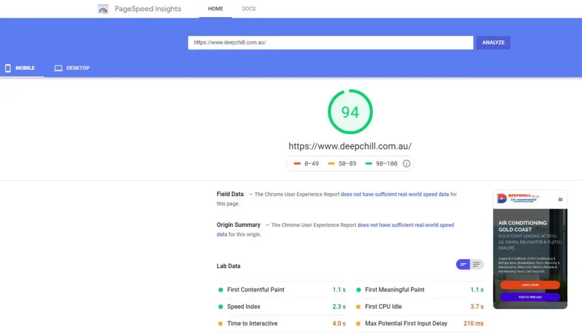Click the URL input field
Viewport: 582px width, 333px height.
pos(330,42)
